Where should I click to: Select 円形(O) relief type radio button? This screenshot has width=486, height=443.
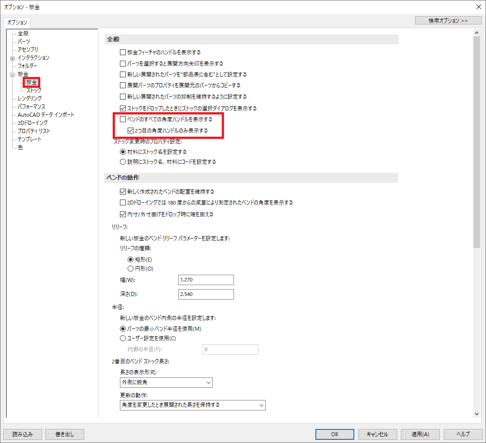click(x=131, y=268)
